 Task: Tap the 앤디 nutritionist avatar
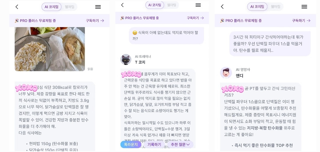[226, 73]
